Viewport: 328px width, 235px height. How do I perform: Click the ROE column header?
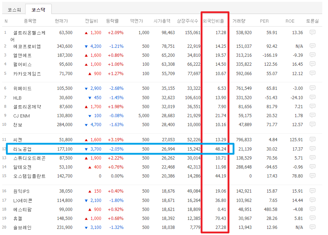pyautogui.click(x=290, y=21)
